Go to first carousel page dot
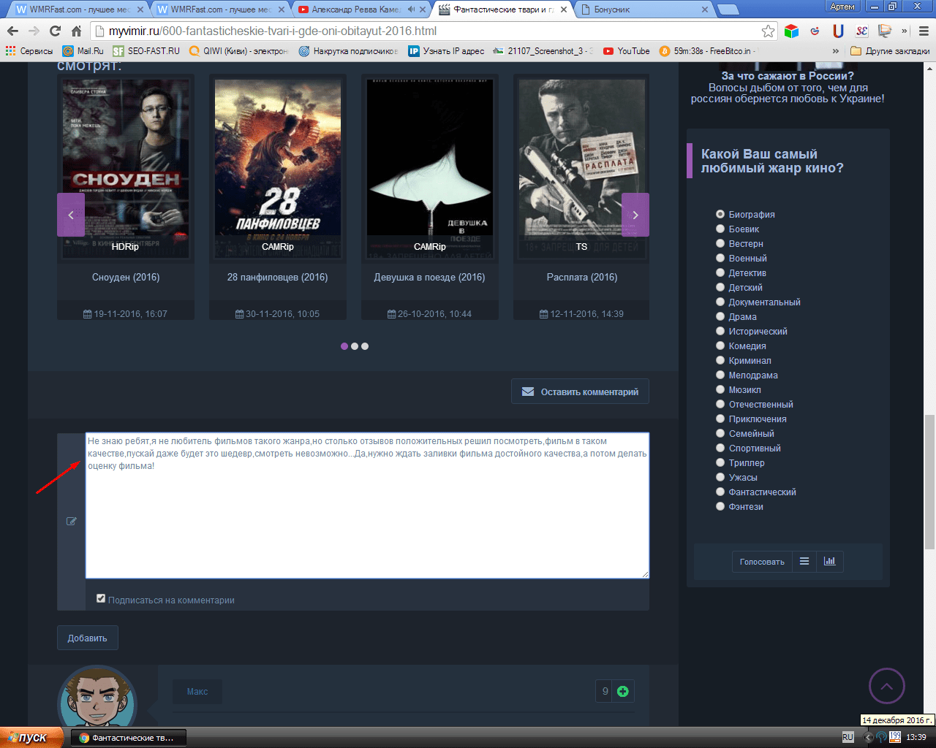 coord(344,346)
